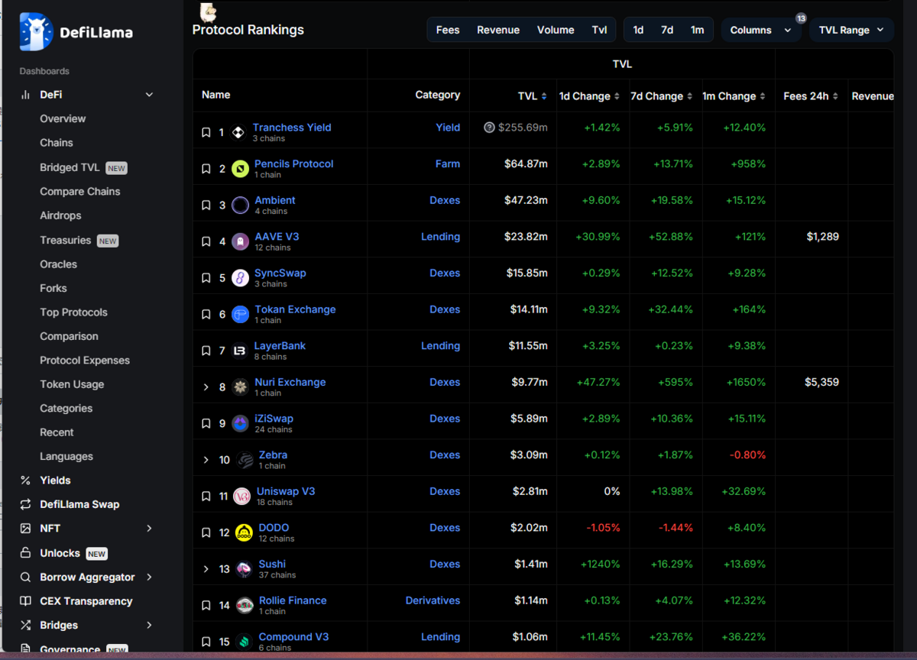
Task: Click the TVL info icon on Tranchess Yield
Action: coord(488,128)
